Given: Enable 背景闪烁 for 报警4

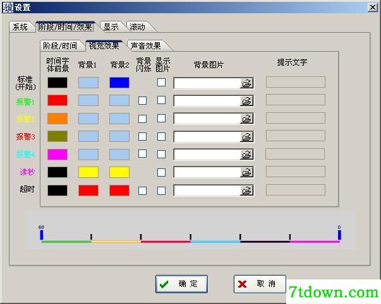Looking at the screenshot, I should (142, 154).
